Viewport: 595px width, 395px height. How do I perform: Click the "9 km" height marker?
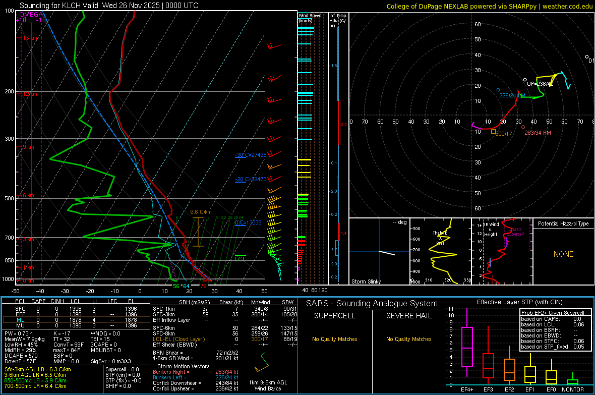(28, 147)
